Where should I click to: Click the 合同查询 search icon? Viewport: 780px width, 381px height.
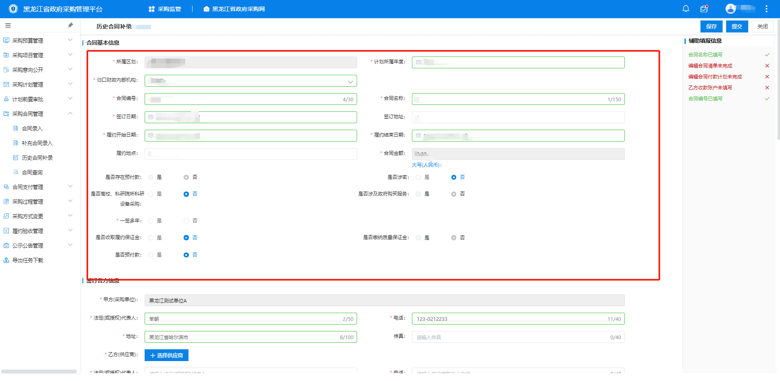[16, 172]
